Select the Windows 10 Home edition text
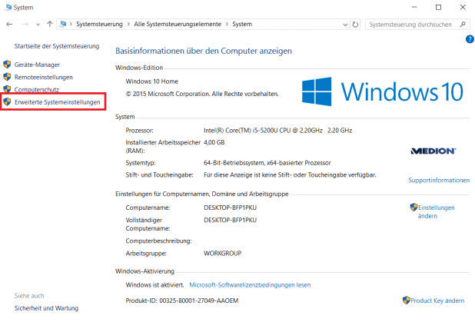This screenshot has width=475, height=322. point(151,81)
